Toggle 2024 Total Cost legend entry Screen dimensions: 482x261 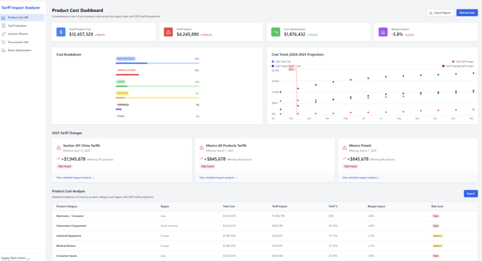(281, 62)
